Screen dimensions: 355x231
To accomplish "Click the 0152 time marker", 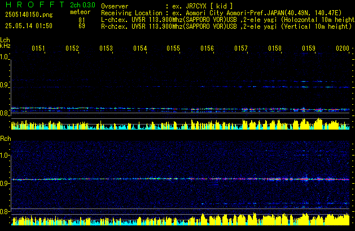I will [72, 48].
